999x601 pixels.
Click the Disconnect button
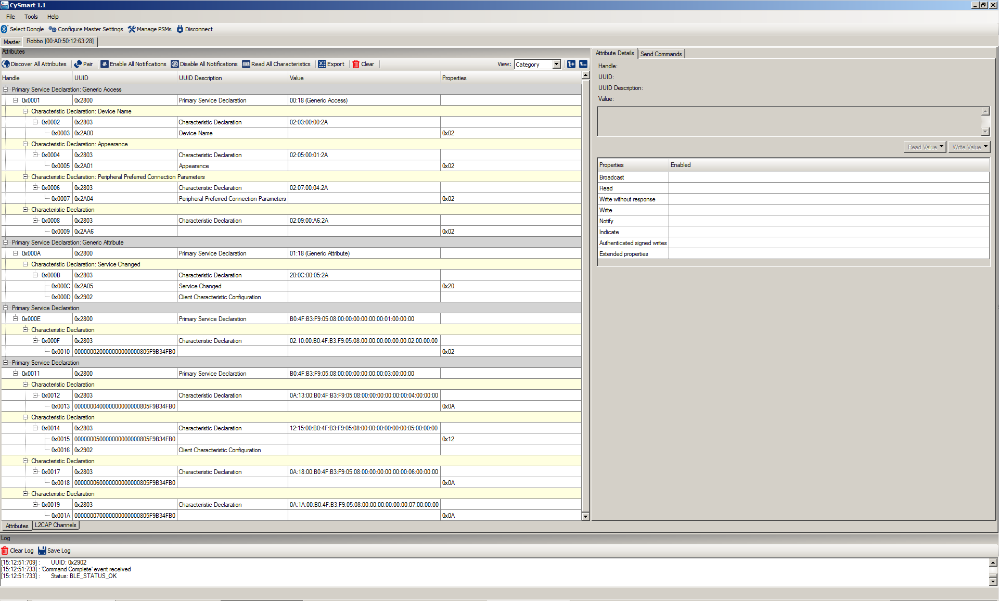click(x=195, y=29)
